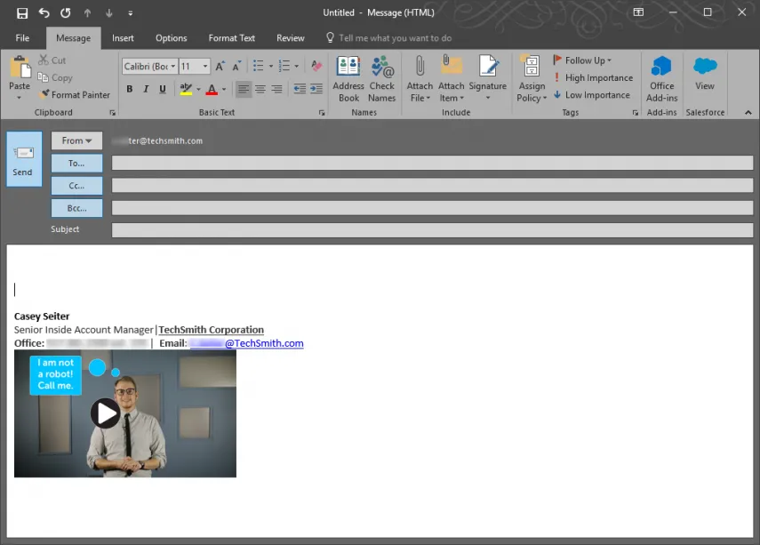Activate Format Painter
760x545 pixels.
[x=75, y=94]
